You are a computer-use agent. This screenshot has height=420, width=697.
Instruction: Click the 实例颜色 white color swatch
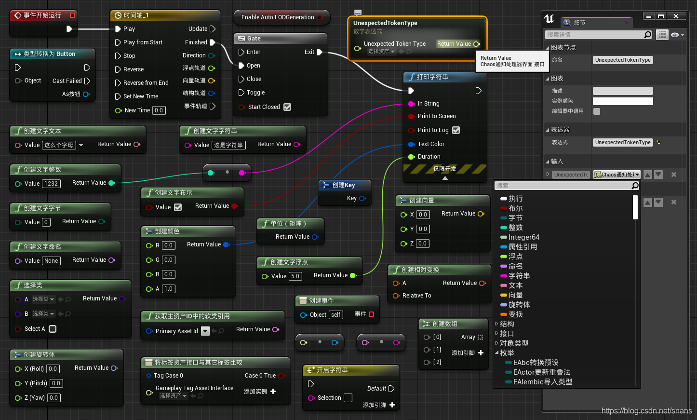point(623,101)
